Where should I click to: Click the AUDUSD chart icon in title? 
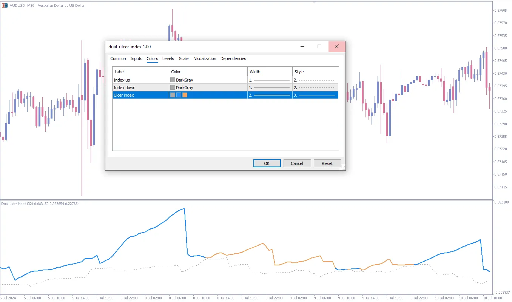(x=5, y=5)
